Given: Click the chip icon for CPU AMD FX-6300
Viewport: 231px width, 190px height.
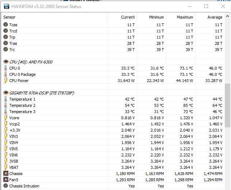Looking at the screenshot, I should tap(6, 62).
